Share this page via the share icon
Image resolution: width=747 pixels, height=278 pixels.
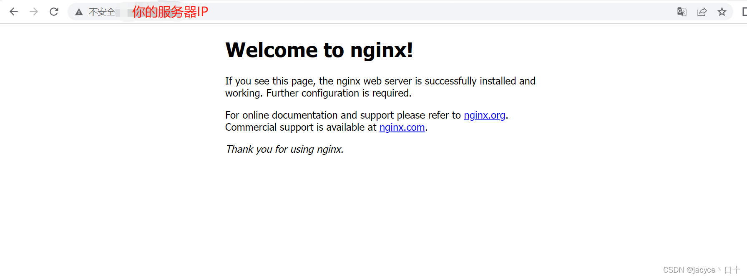coord(702,12)
